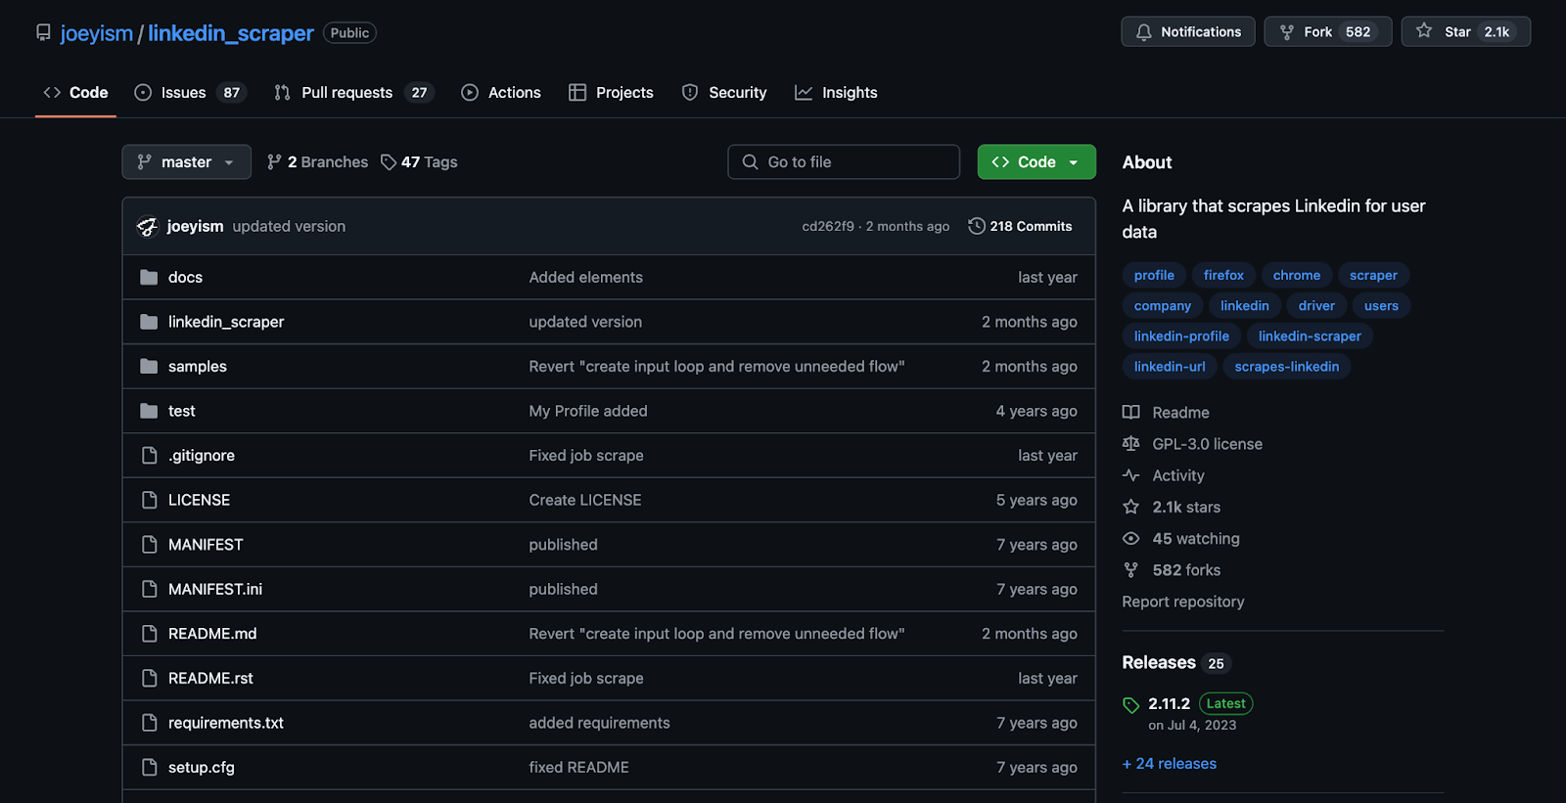Open MANIFEST file name
The width and height of the screenshot is (1566, 803).
tap(206, 545)
